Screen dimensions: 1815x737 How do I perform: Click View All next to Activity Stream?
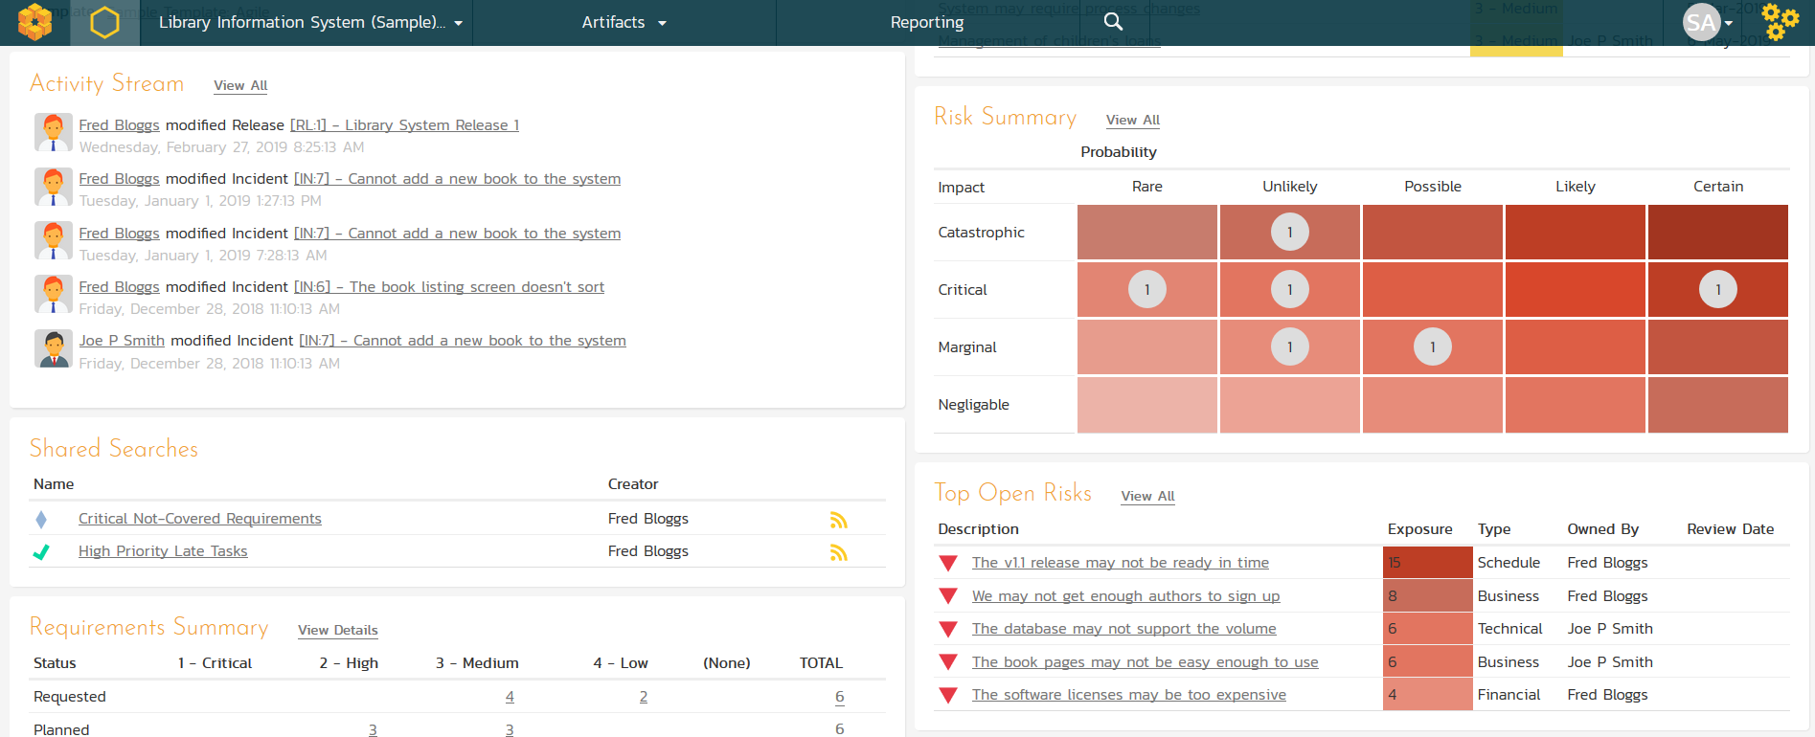tap(240, 85)
